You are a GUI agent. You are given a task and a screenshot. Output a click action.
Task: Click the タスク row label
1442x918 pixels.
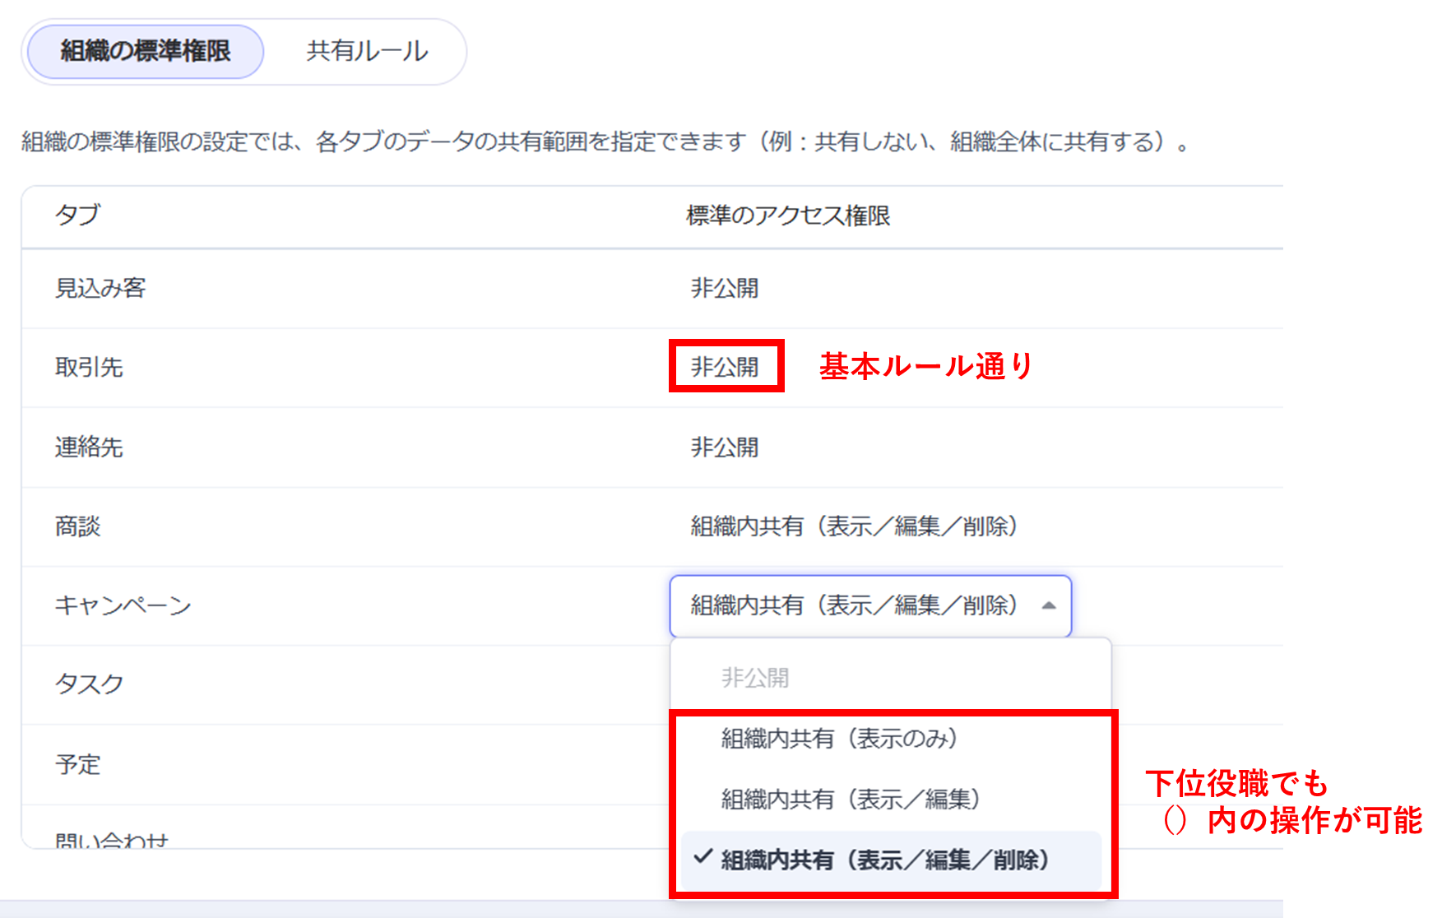pos(89,684)
